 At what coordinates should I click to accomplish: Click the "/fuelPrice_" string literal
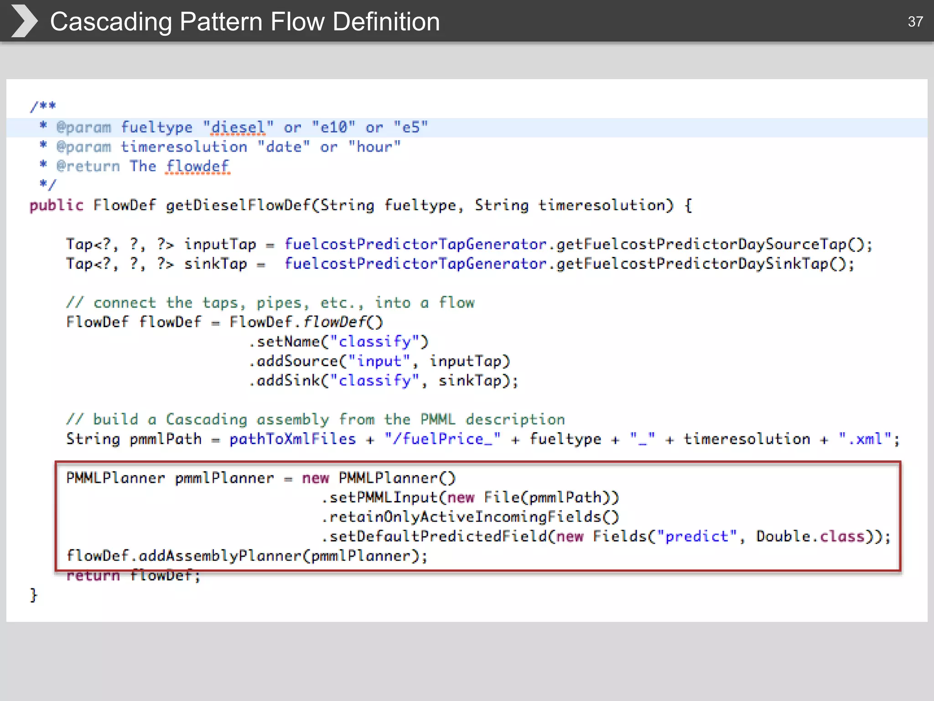[442, 439]
